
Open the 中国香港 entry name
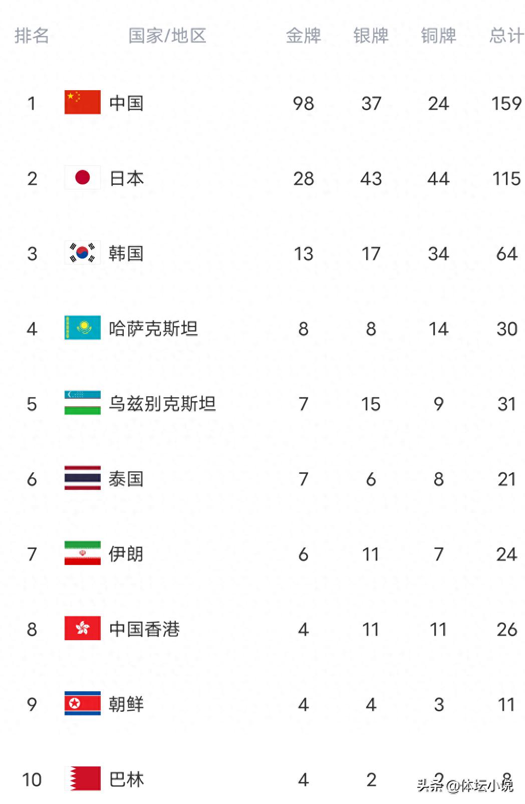[144, 629]
